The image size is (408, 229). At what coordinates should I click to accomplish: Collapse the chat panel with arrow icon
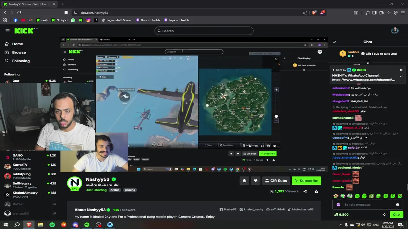(335, 42)
